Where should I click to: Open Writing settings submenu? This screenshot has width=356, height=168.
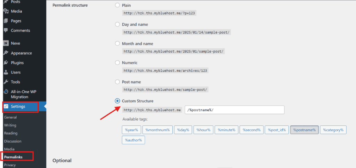[x=10, y=125]
